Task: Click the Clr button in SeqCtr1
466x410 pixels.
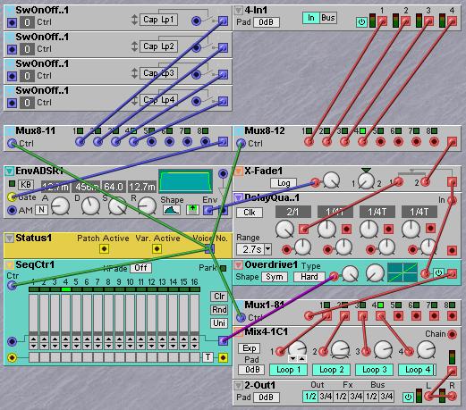Action: pos(219,297)
